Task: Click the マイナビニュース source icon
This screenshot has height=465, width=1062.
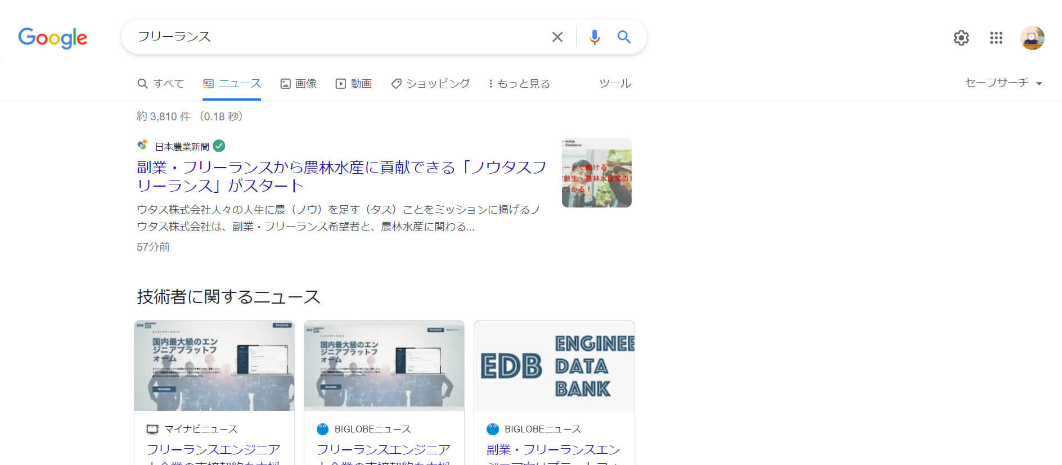Action: 152,429
